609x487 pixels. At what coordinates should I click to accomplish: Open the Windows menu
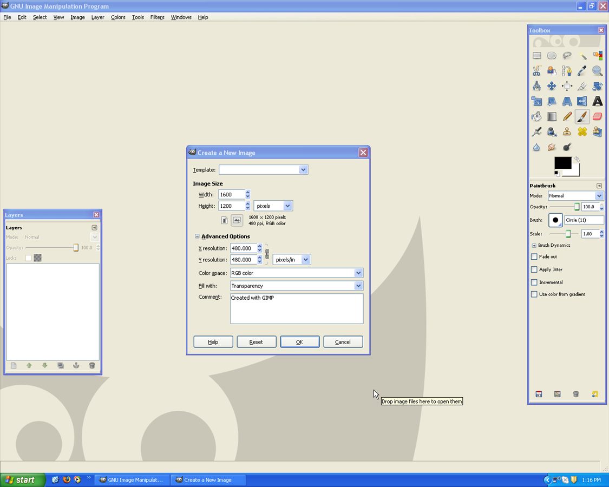(181, 17)
